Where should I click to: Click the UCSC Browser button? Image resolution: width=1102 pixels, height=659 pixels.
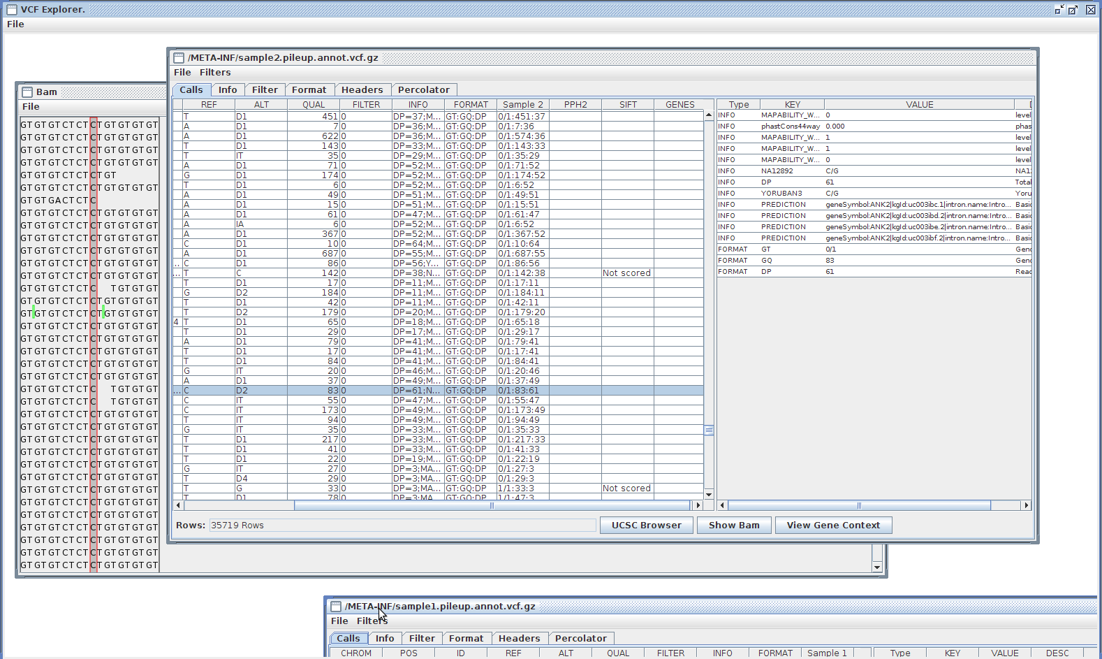click(x=646, y=526)
